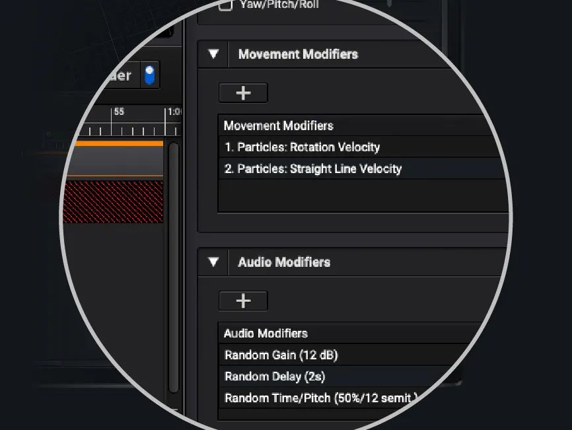Click the Movement Modifiers section title

(298, 54)
